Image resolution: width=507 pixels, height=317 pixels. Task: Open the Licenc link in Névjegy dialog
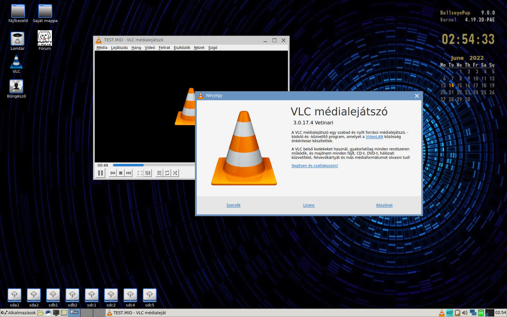(309, 205)
